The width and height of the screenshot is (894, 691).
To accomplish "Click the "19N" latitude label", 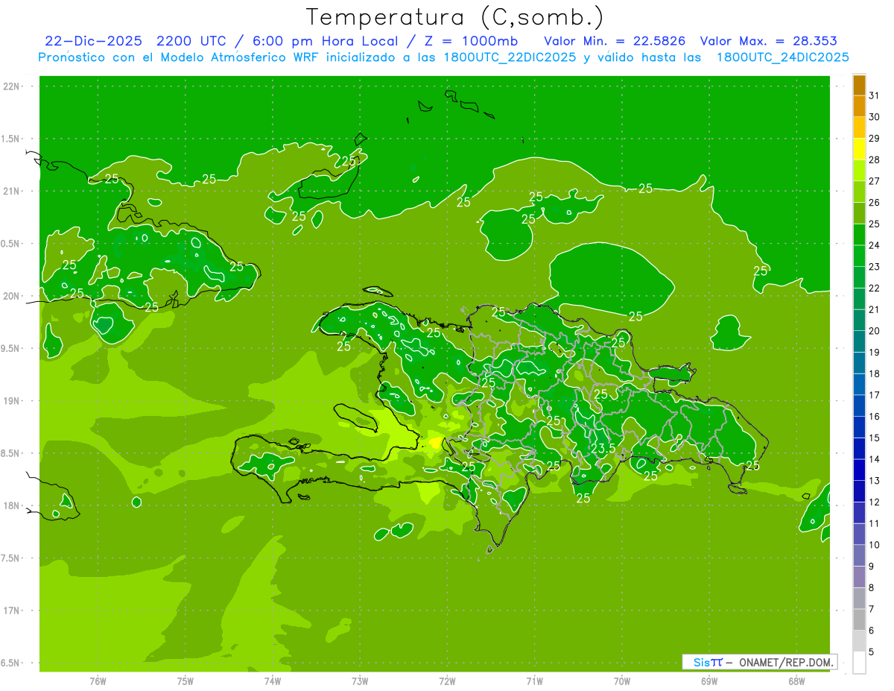I will pyautogui.click(x=10, y=401).
